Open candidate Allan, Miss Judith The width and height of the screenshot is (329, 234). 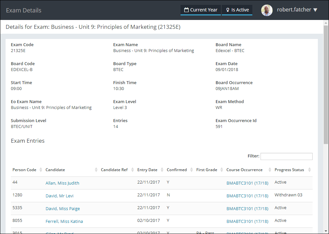[62, 183]
